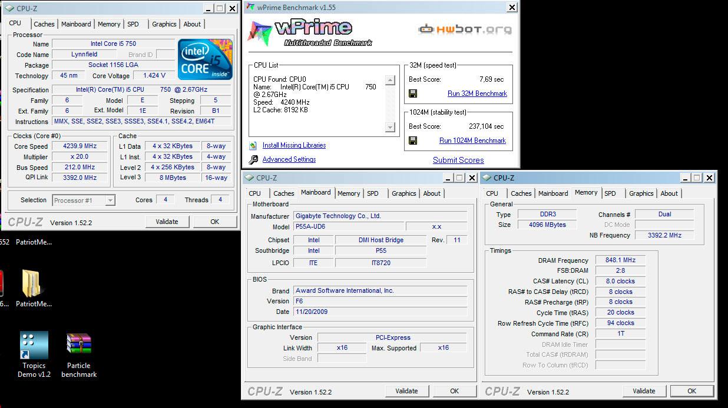The image size is (728, 408).
Task: Click the Command Rate value 1T
Action: pos(620,334)
